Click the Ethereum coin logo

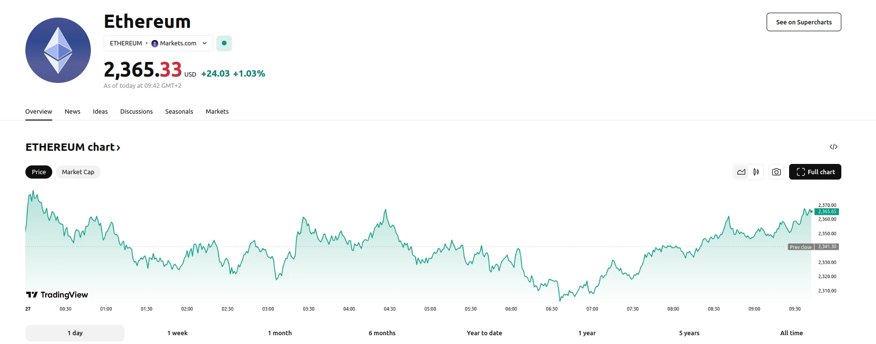coord(58,50)
